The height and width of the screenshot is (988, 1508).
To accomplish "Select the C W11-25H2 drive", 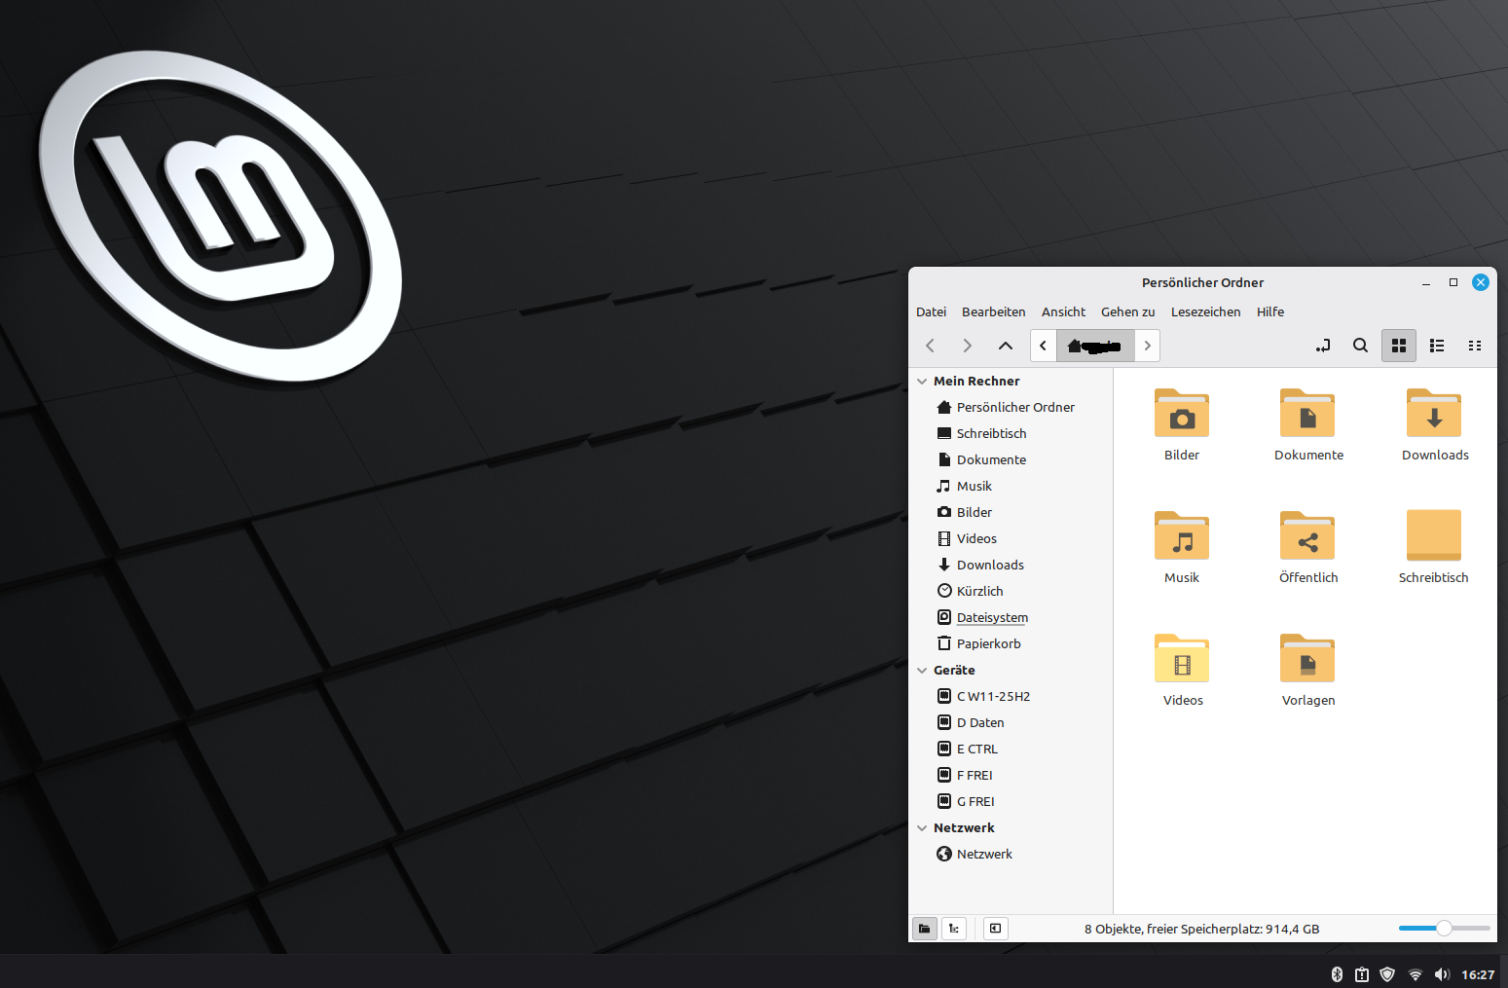I will pyautogui.click(x=1011, y=697).
